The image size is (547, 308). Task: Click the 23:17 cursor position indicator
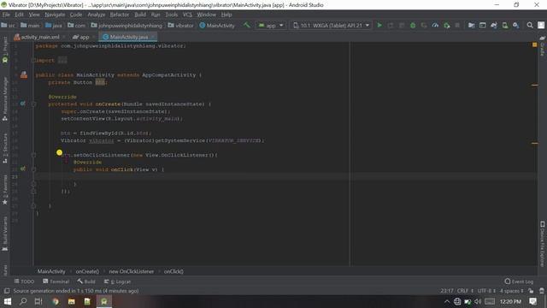(446, 291)
